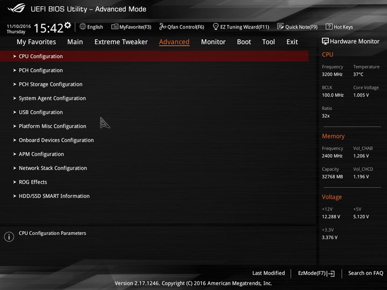
Task: Click the info circle icon
Action: (x=9, y=236)
